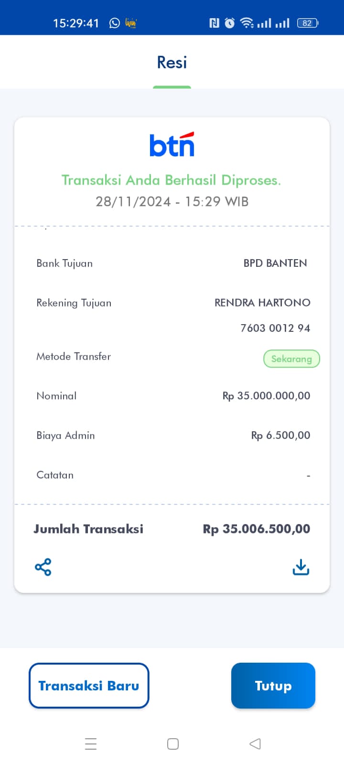Tap the alarm clock status icon
Image resolution: width=344 pixels, height=765 pixels.
pyautogui.click(x=230, y=23)
